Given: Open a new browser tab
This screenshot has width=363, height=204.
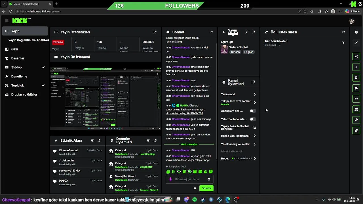Looking at the screenshot, I should [x=57, y=4].
